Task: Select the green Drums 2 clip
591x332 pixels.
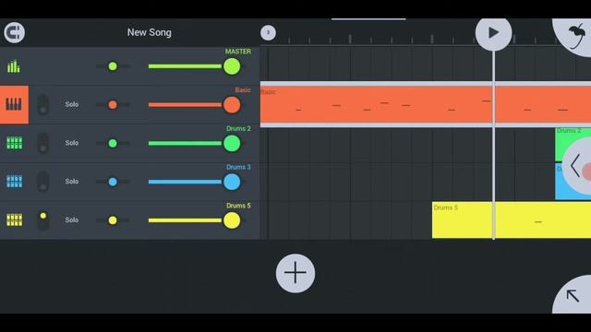Action: click(x=573, y=145)
